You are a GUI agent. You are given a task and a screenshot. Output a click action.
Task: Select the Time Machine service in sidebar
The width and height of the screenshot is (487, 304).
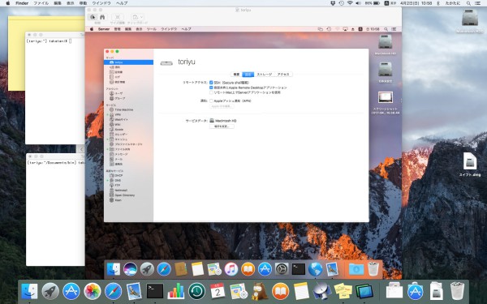pos(128,109)
